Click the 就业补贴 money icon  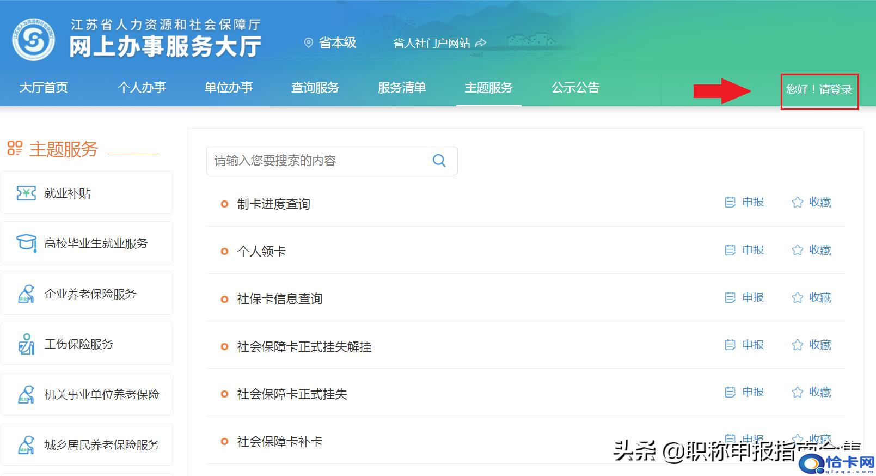26,193
